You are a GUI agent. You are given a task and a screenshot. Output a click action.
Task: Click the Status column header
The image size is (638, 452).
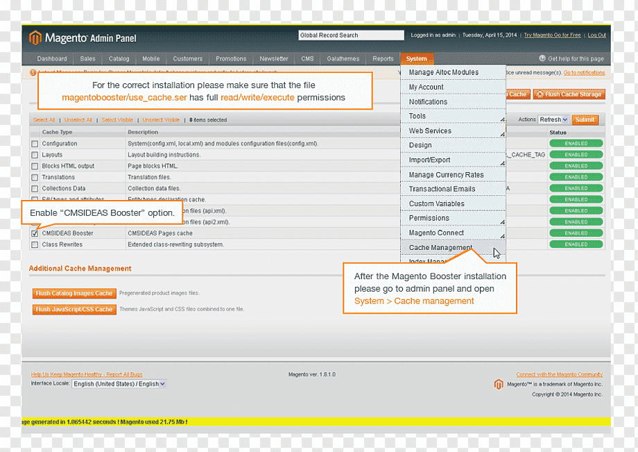click(x=558, y=133)
